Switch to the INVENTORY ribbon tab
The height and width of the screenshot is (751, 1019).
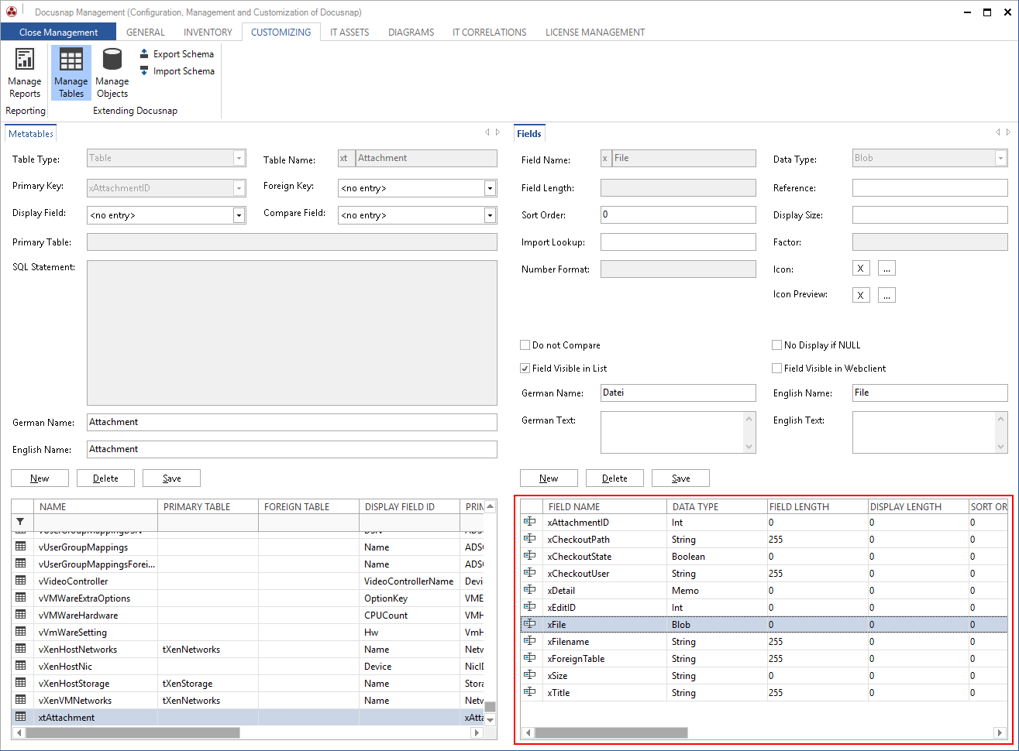[208, 33]
